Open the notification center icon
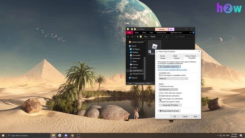The image size is (245, 138). click(x=241, y=135)
